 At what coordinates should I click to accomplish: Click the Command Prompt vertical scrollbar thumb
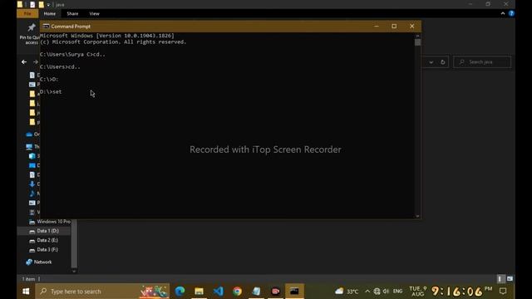click(x=417, y=42)
